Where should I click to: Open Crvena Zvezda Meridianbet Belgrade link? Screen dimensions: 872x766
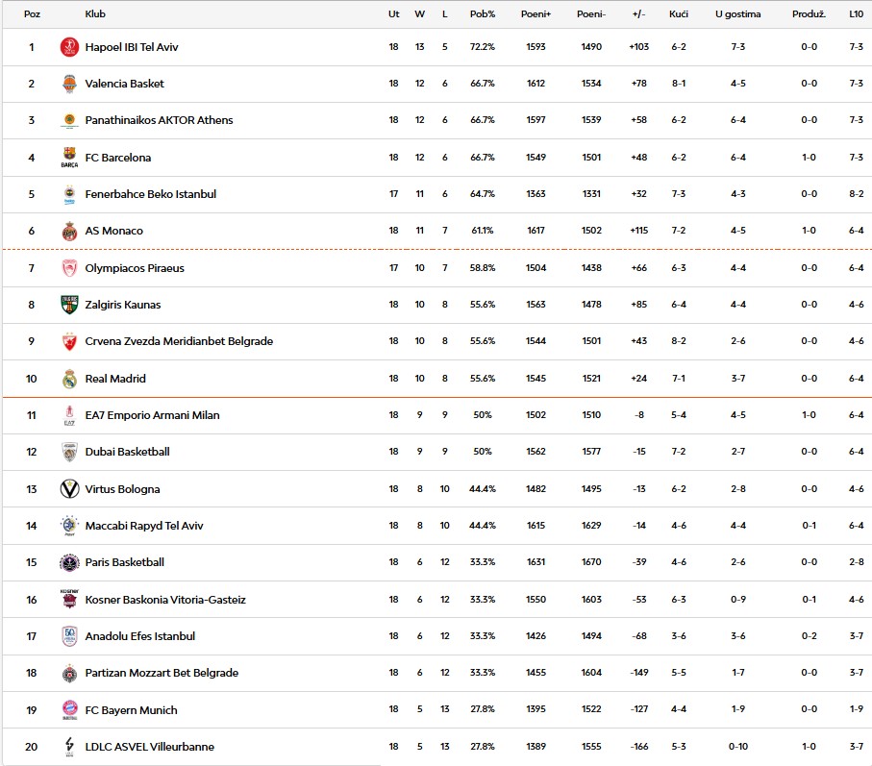pyautogui.click(x=179, y=341)
